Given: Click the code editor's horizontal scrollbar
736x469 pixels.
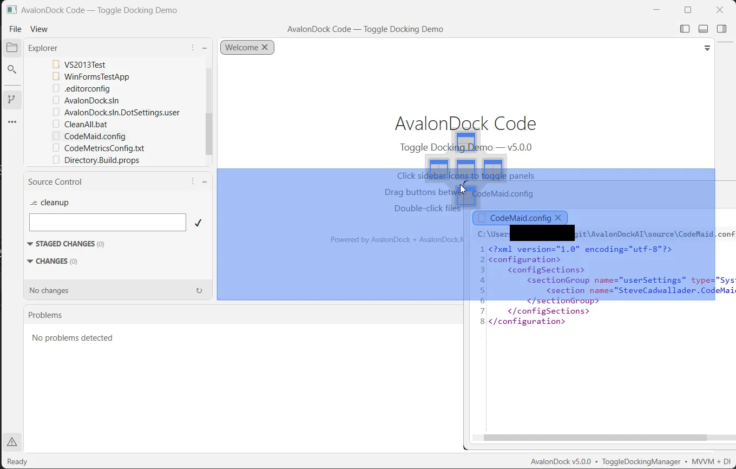Looking at the screenshot, I should tap(595, 438).
